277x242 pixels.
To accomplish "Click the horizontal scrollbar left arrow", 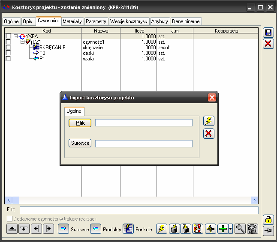I will coord(9,200).
